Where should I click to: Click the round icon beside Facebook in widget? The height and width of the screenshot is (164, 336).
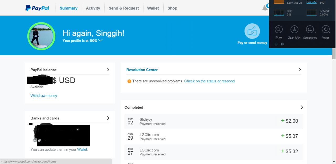282,44
